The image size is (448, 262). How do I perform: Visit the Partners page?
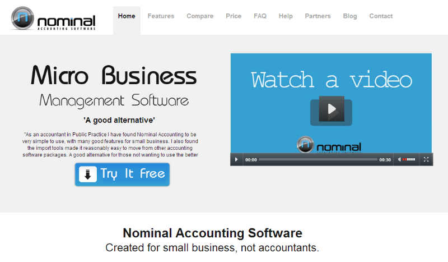point(318,16)
